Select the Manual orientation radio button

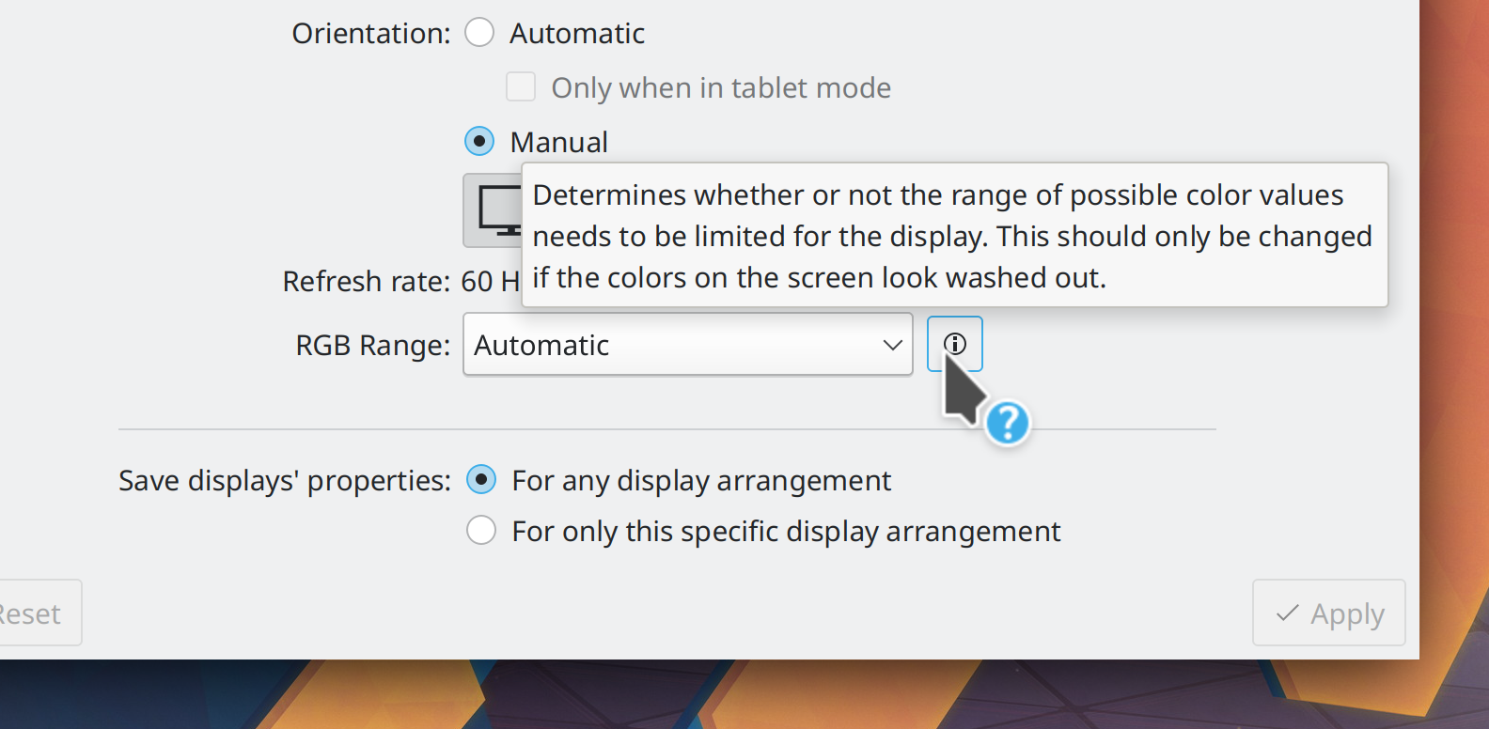tap(479, 142)
